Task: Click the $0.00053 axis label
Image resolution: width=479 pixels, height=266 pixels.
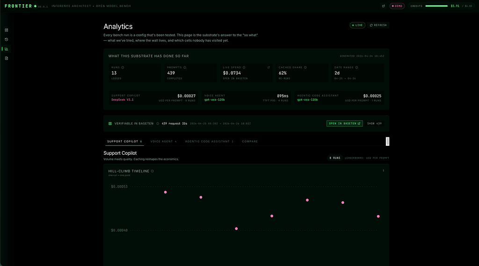Action: pyautogui.click(x=119, y=187)
